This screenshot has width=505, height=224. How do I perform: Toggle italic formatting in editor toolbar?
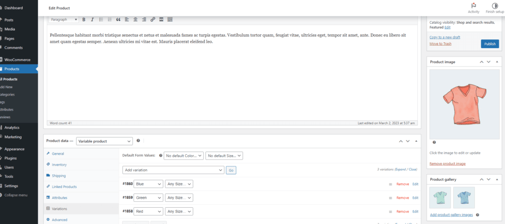(92, 20)
